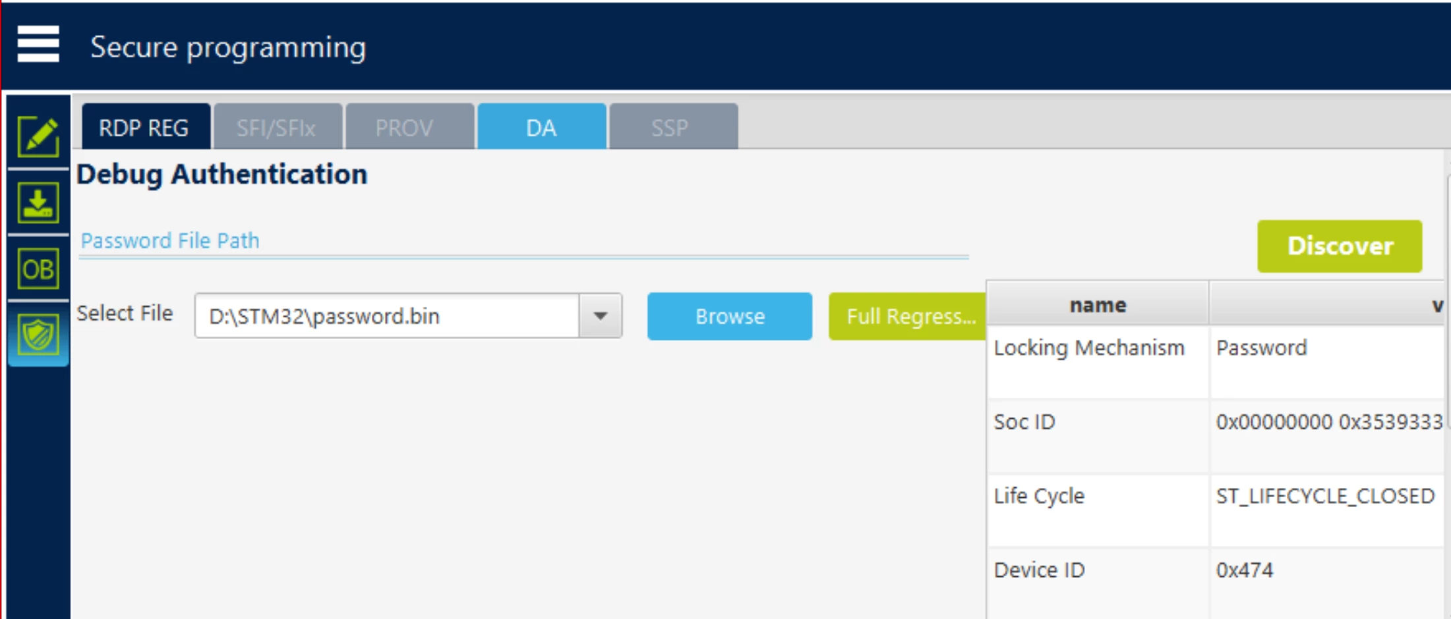Click the Browse button

coord(730,316)
